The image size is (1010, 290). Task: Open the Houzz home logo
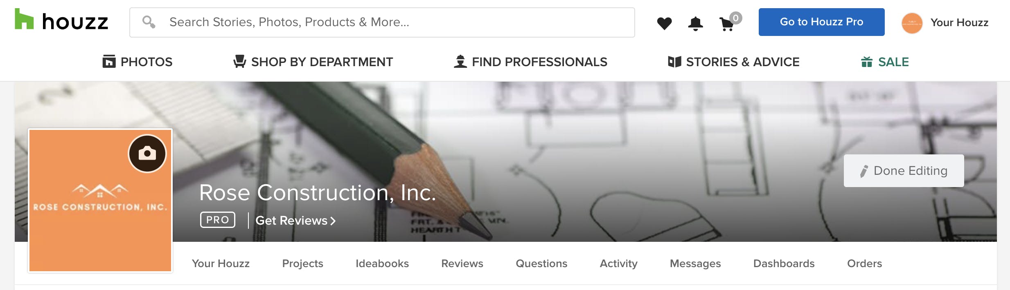click(x=61, y=22)
